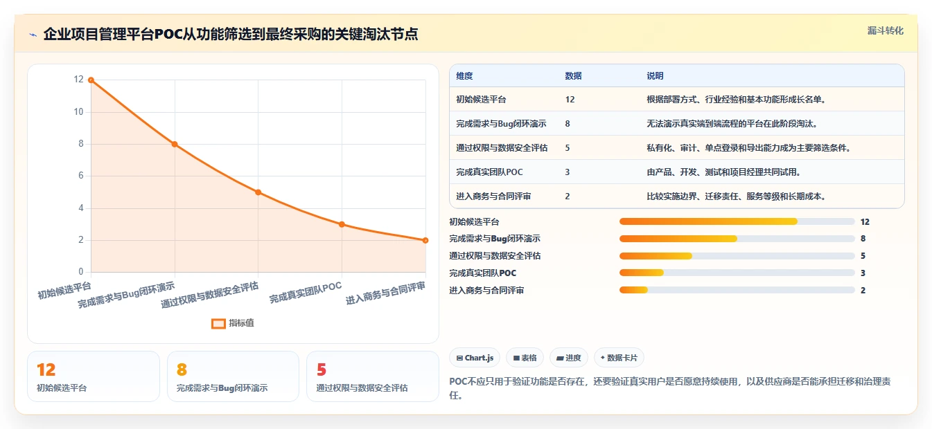
Task: Click the chart data point at value 2
Action: coord(425,240)
